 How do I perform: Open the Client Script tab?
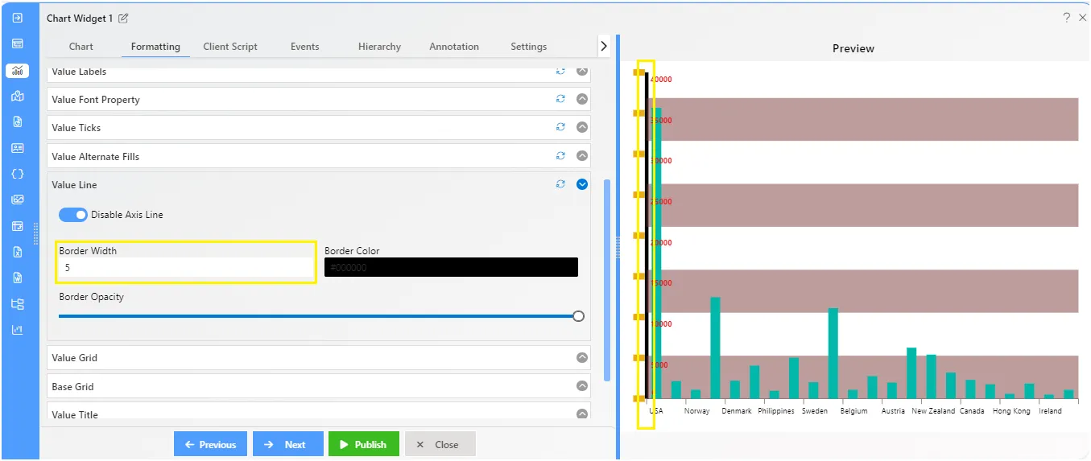pos(230,47)
